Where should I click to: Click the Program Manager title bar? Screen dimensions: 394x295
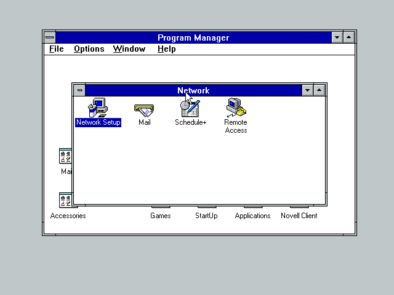[x=193, y=37]
